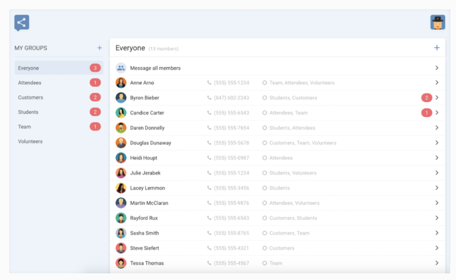Screen dimensions: 456x280
Task: Click Daren Donnelly's avatar
Action: tap(121, 128)
